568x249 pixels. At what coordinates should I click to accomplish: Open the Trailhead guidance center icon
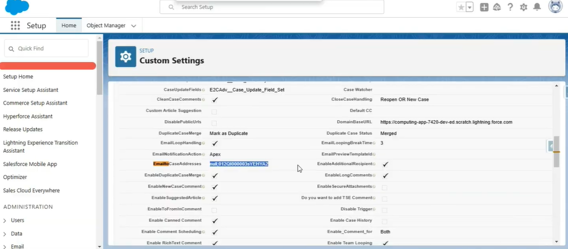(497, 7)
